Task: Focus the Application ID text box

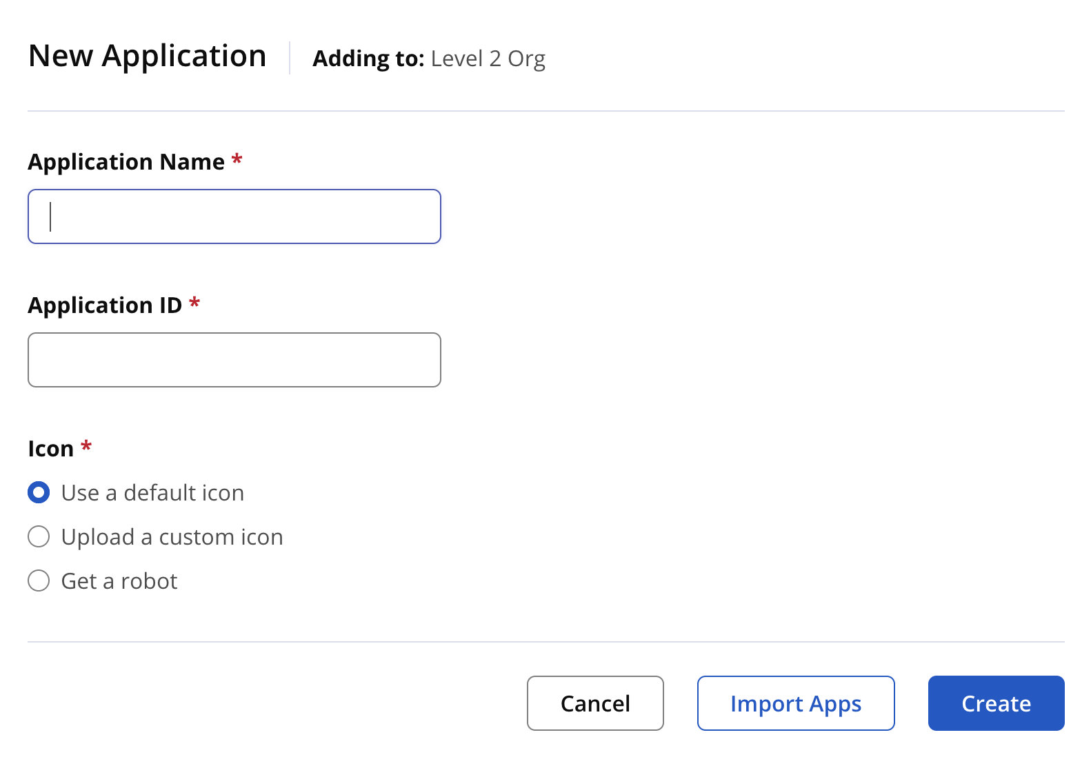Action: [x=234, y=360]
